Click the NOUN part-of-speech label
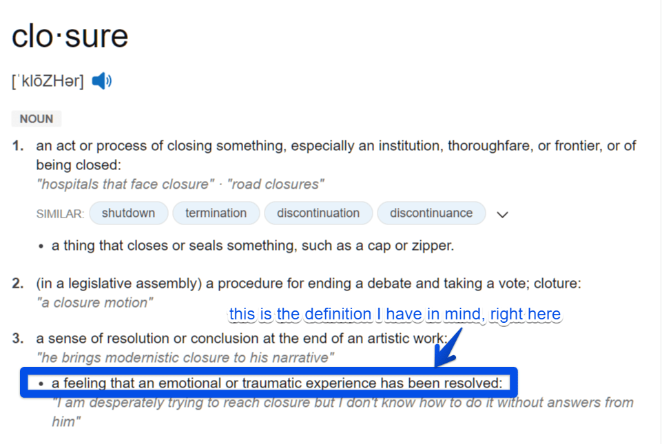The width and height of the screenshot is (662, 444). point(37,119)
